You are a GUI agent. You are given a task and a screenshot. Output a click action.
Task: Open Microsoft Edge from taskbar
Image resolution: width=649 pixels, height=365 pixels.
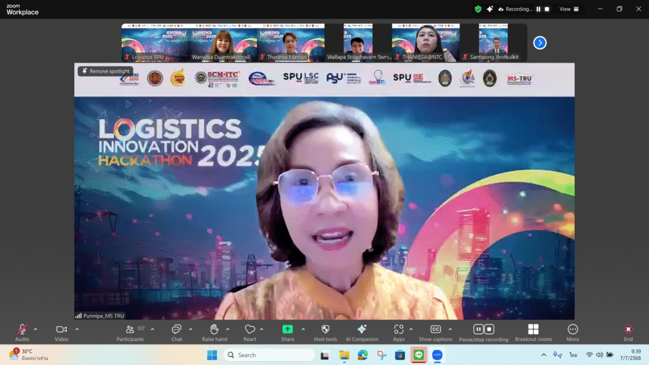(363, 355)
